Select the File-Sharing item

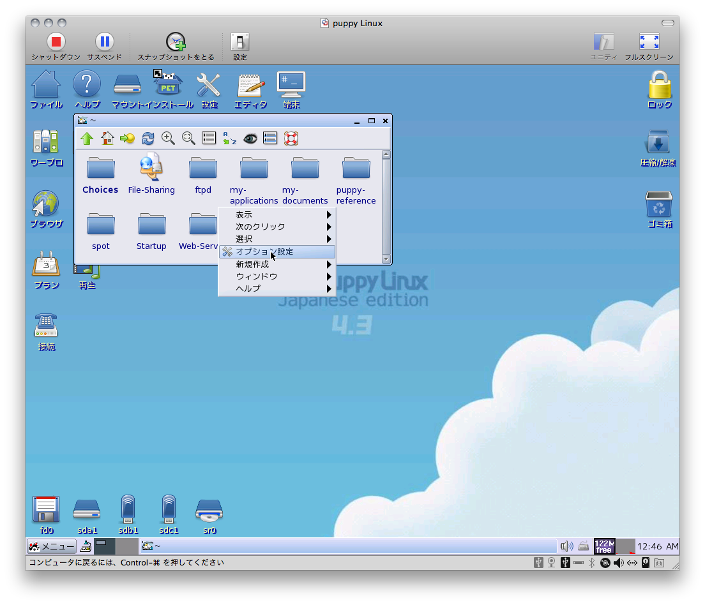pyautogui.click(x=151, y=174)
